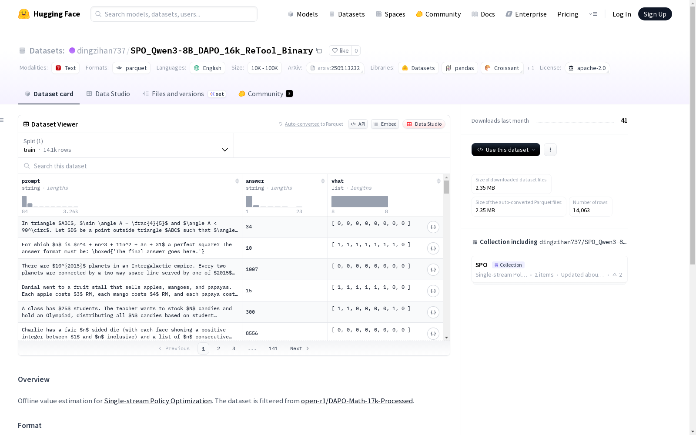Open Community in top navigation
This screenshot has height=435, width=696.
point(438,14)
